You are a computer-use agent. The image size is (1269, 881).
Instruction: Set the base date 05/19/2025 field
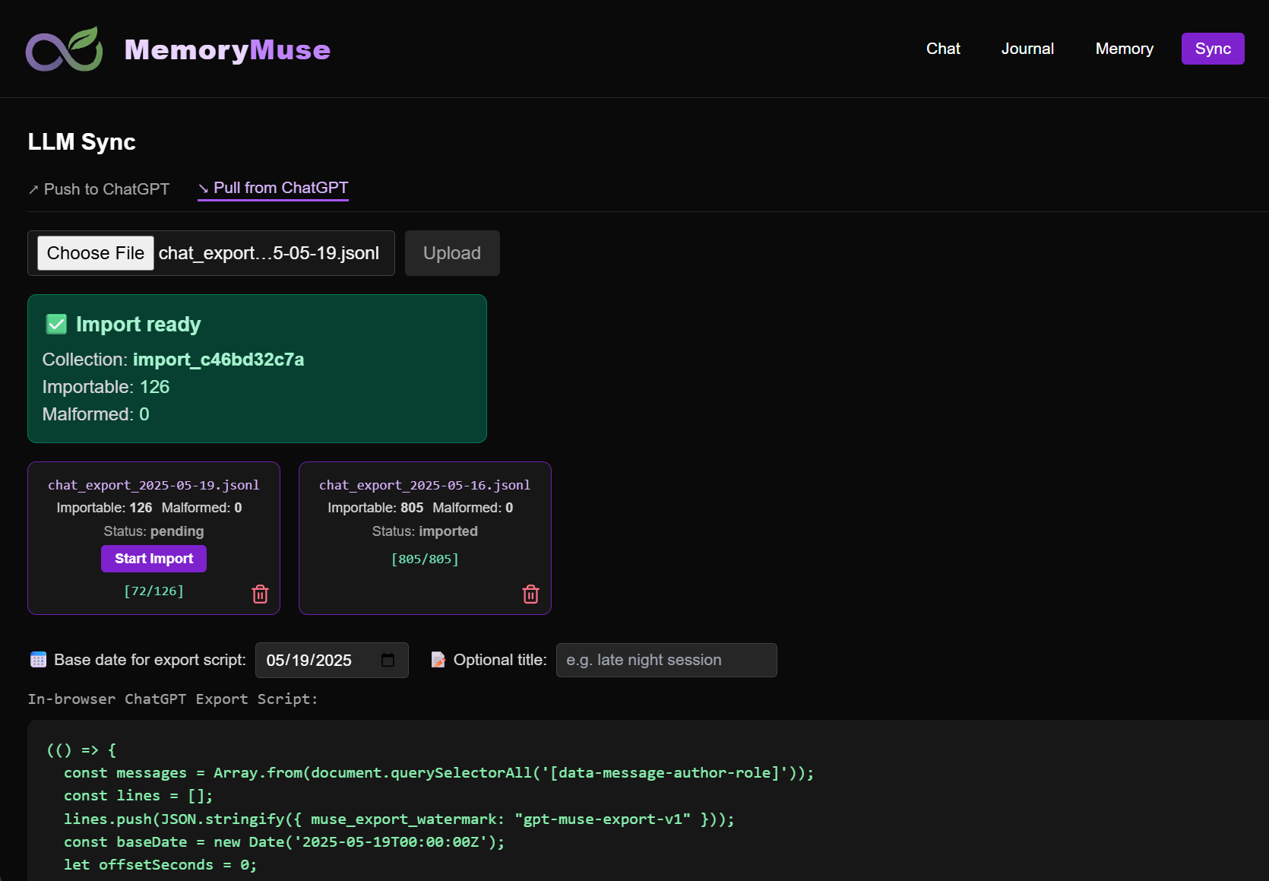(x=332, y=660)
